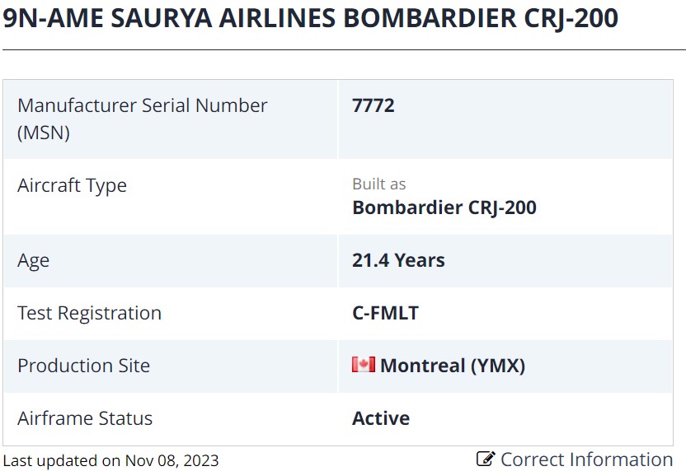
Task: Click the Last updated on Nov 08, 2023 text
Action: (110, 460)
